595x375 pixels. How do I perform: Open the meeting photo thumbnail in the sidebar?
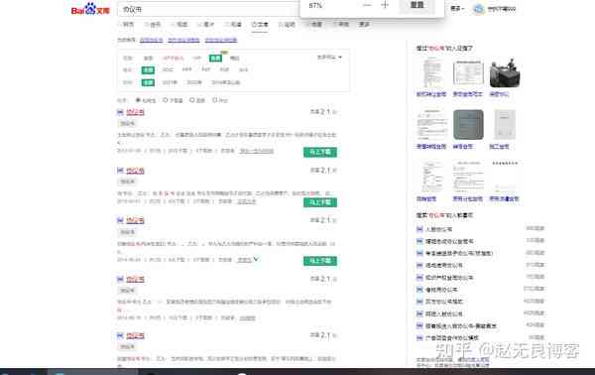505,73
